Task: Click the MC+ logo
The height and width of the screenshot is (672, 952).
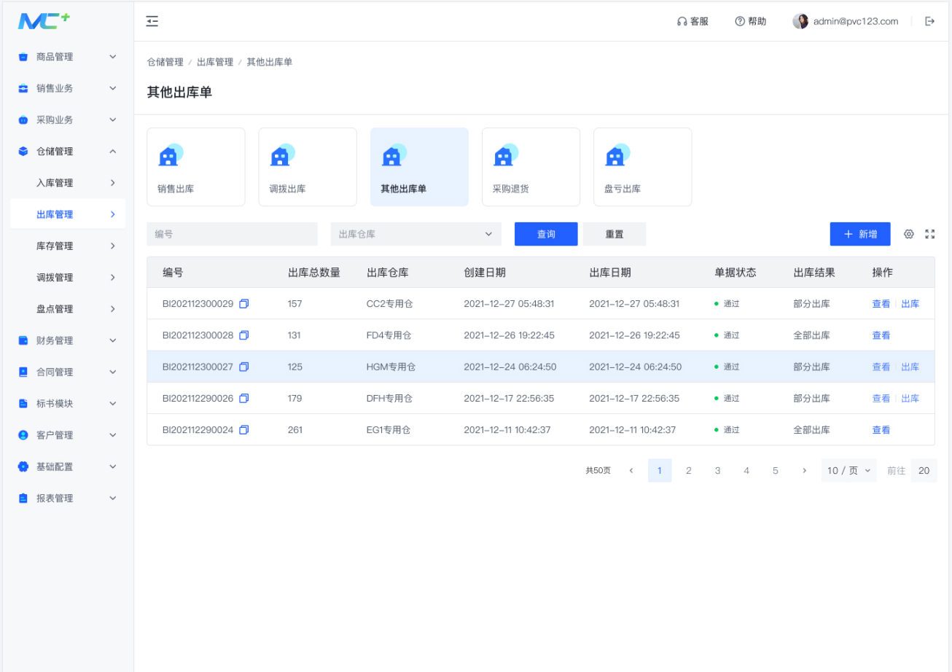Action: 44,21
